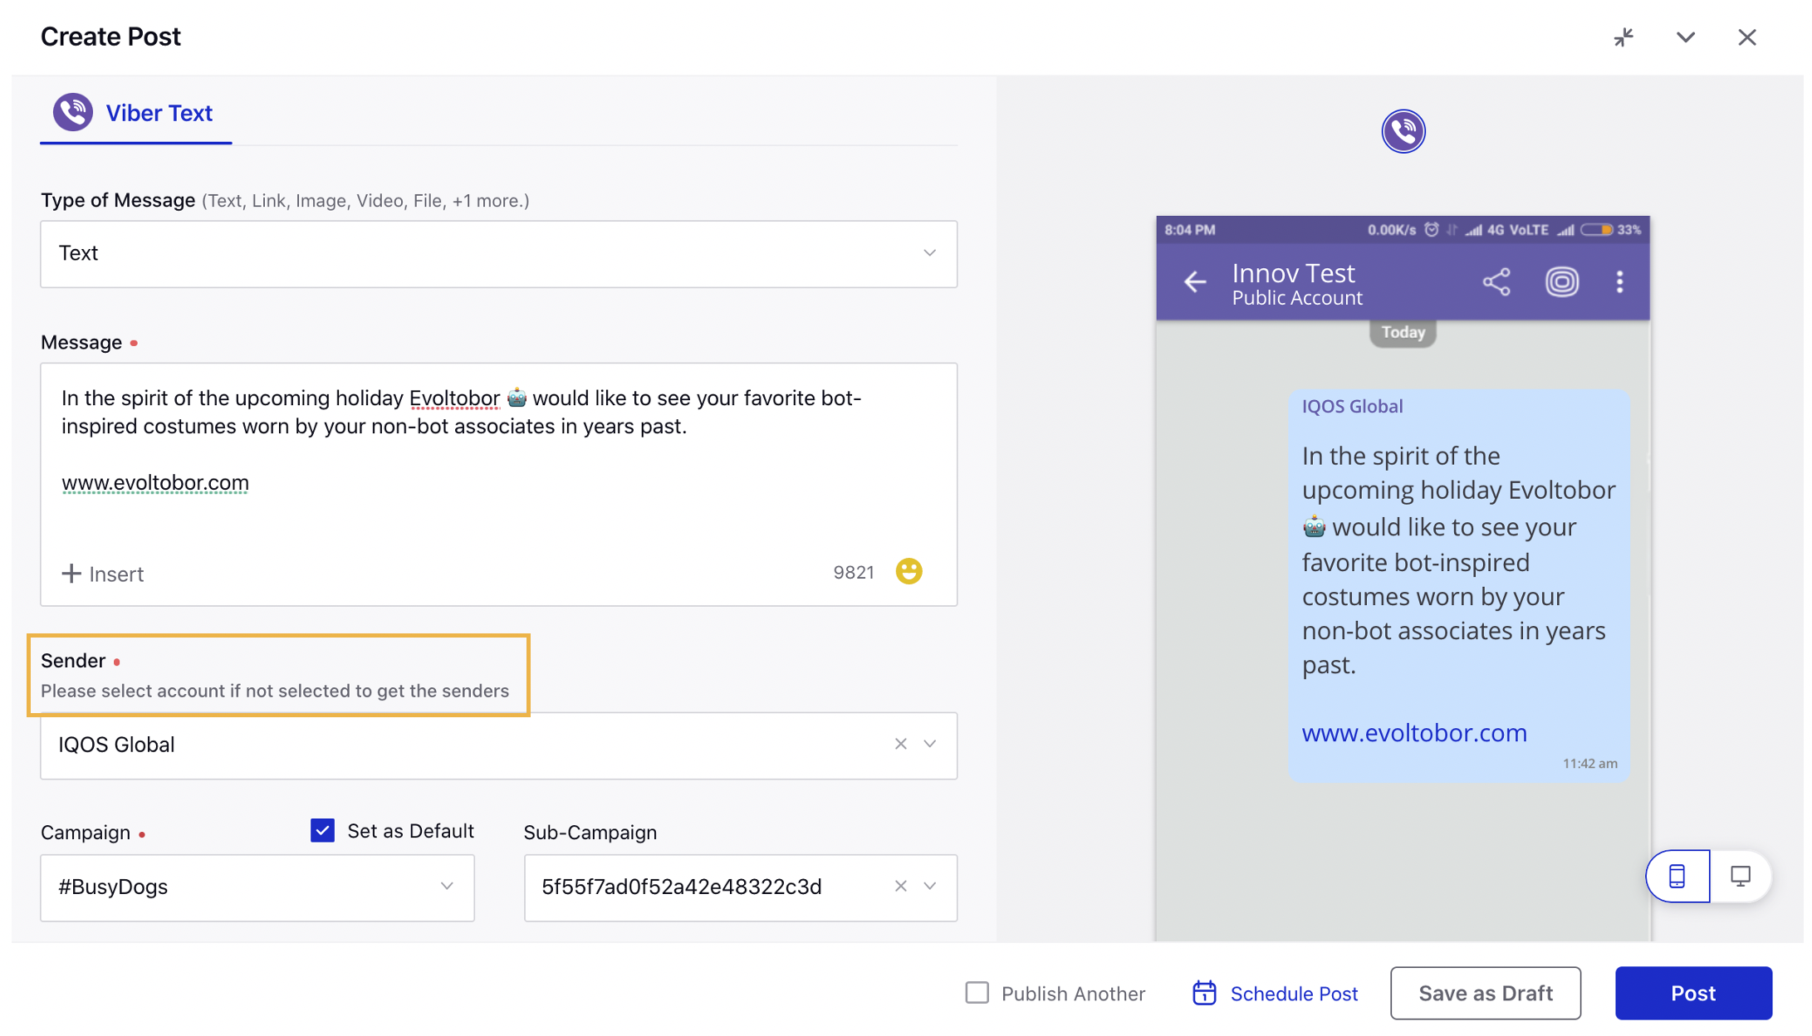Click the desktop view icon toggle
1812x1036 pixels.
1739,874
